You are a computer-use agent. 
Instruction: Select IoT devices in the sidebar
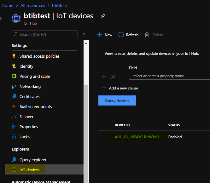[x=29, y=170]
